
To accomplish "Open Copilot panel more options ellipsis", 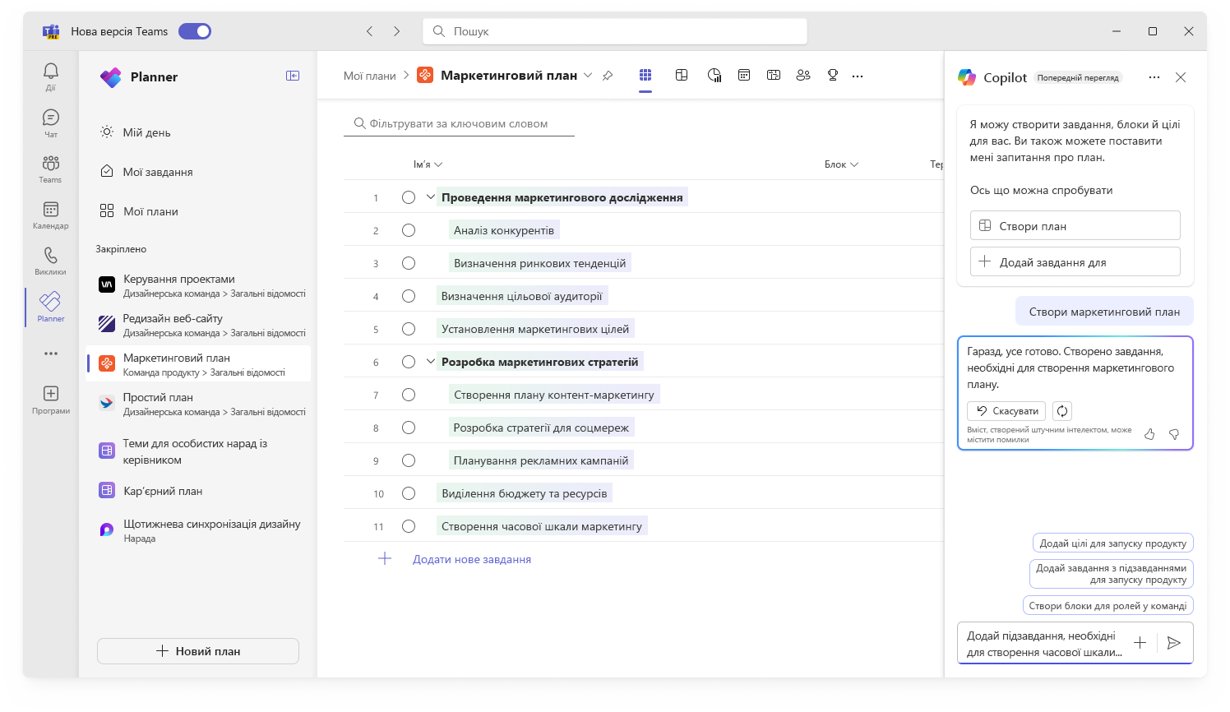I will coord(1154,77).
